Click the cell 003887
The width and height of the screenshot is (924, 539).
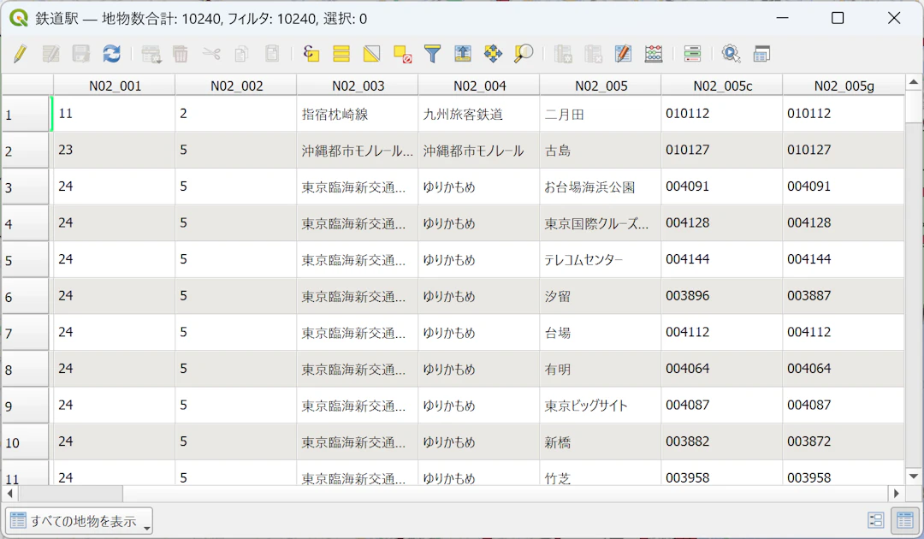click(x=844, y=296)
